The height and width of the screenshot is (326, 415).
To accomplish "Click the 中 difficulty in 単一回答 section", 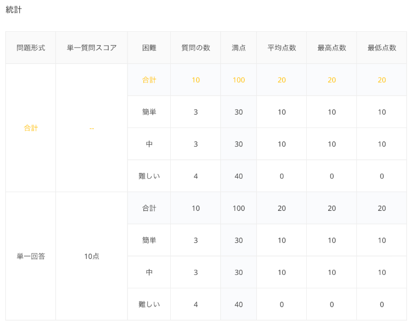I will [149, 272].
